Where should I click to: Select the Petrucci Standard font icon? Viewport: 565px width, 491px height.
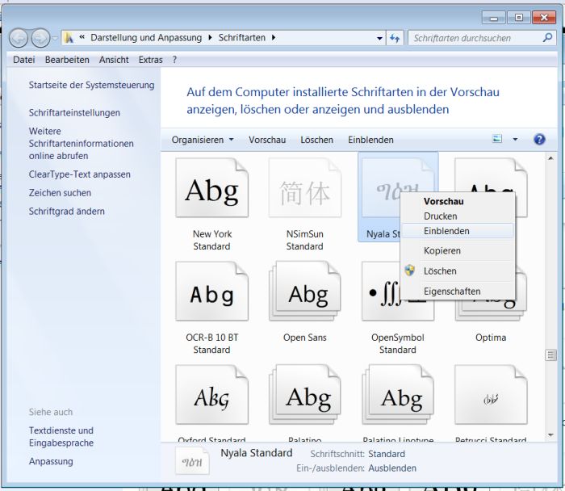(491, 395)
